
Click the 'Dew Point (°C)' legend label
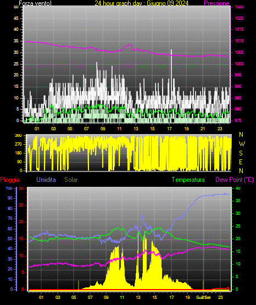(x=235, y=180)
